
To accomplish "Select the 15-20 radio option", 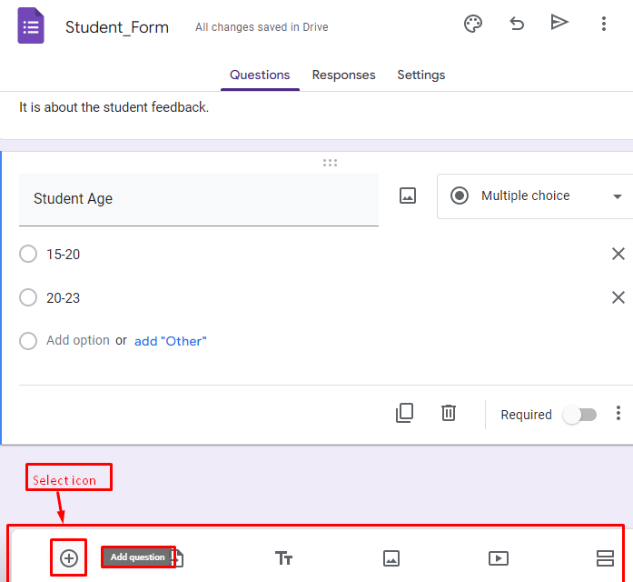I will pos(28,255).
